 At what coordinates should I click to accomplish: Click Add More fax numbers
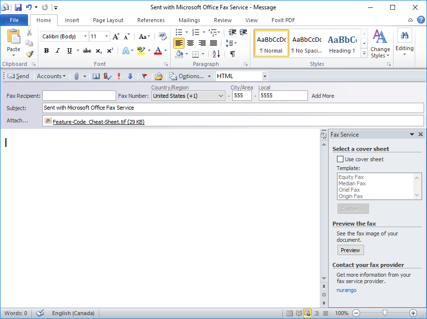(323, 96)
